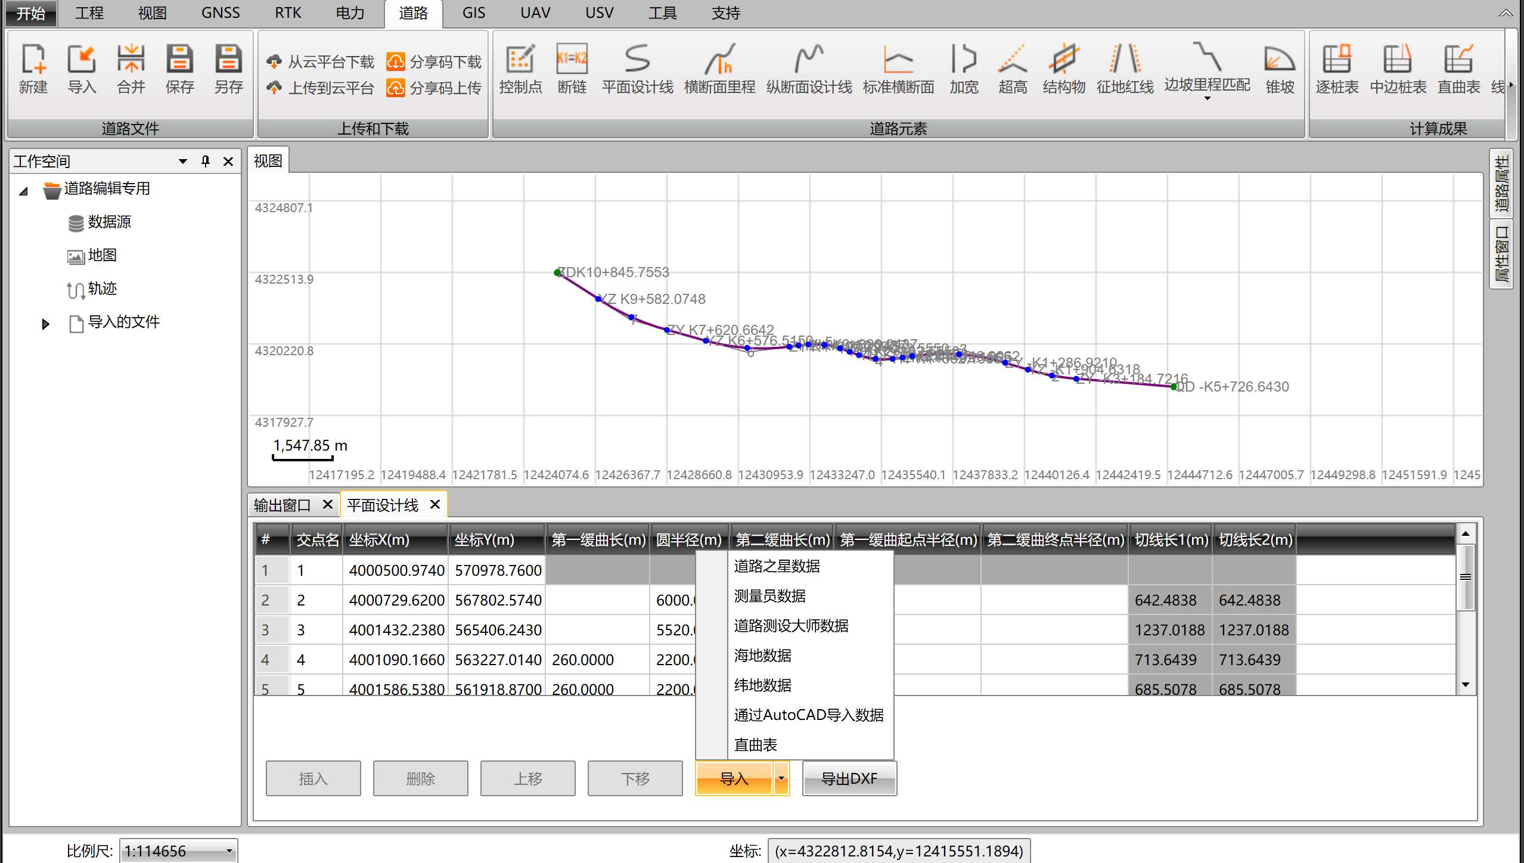Open the 比例尺 scale combo box
This screenshot has width=1524, height=863.
(229, 850)
